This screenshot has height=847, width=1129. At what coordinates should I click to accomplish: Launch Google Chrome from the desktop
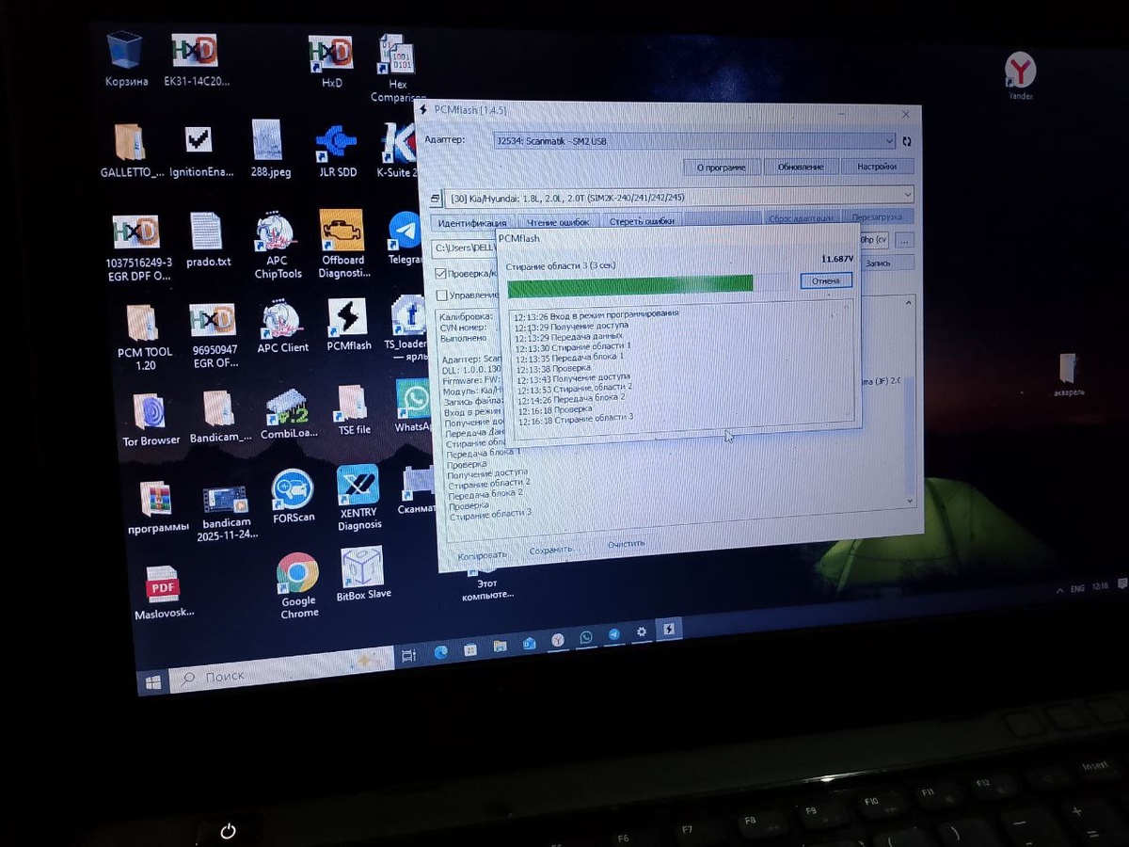pyautogui.click(x=298, y=585)
